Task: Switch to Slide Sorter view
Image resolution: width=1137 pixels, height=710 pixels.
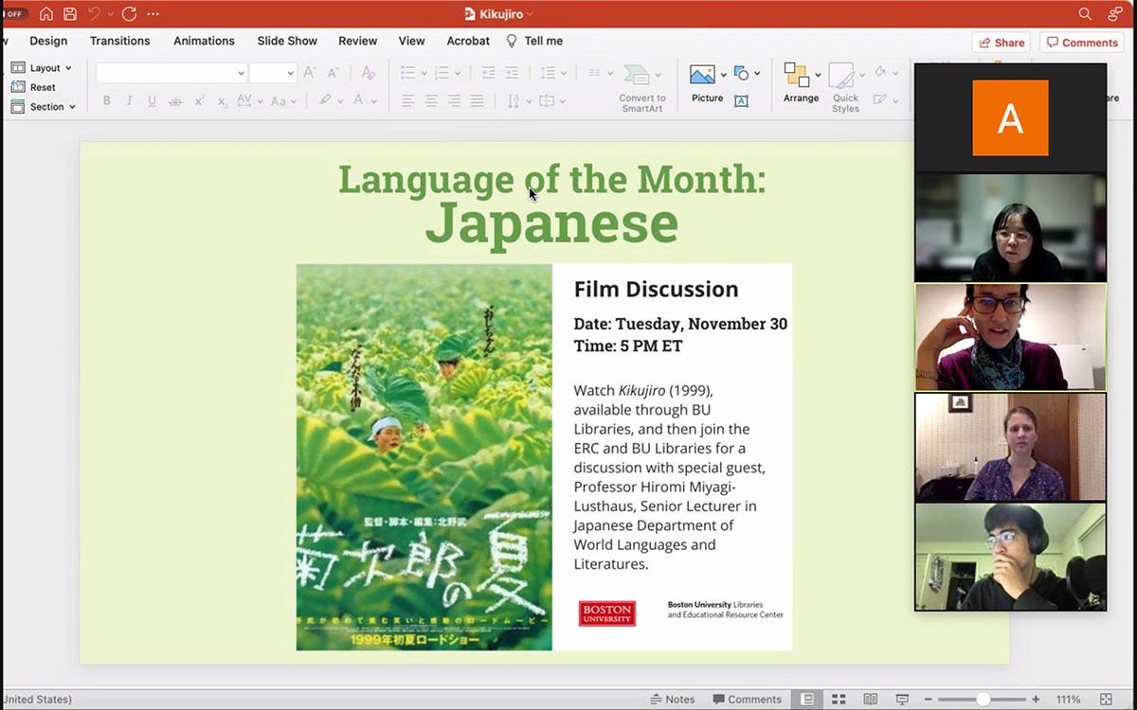Action: 839,700
